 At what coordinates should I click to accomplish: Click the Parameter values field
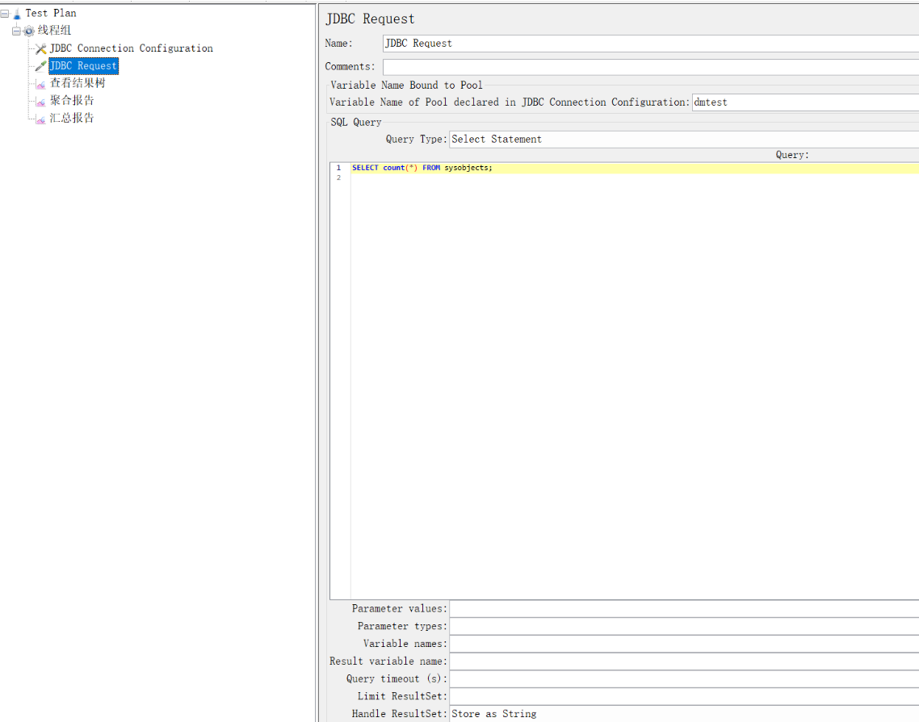684,609
